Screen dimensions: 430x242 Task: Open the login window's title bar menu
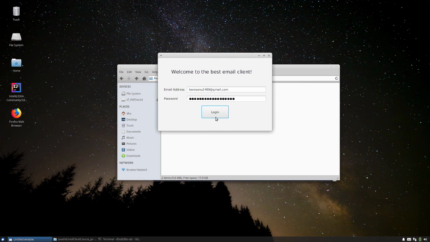[x=161, y=55]
